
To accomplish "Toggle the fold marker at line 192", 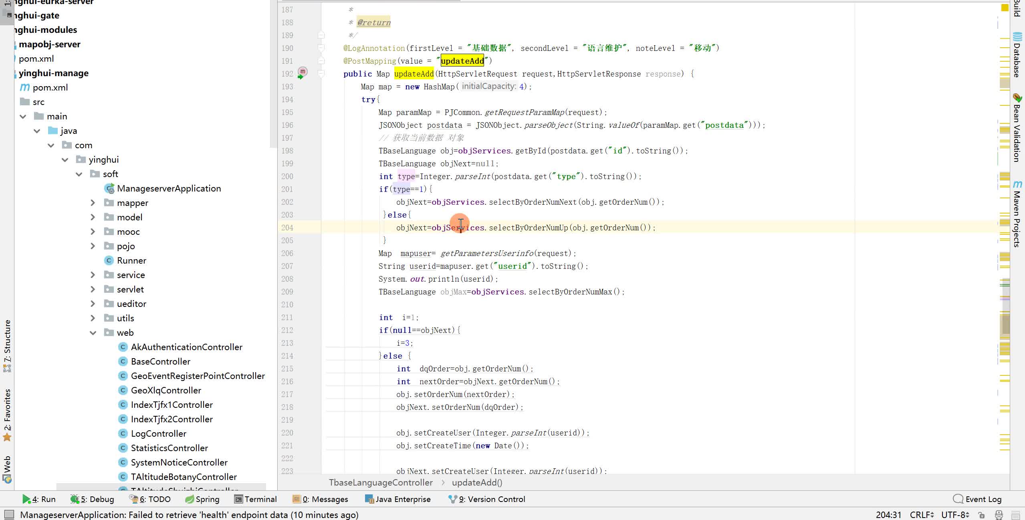I will (x=321, y=74).
